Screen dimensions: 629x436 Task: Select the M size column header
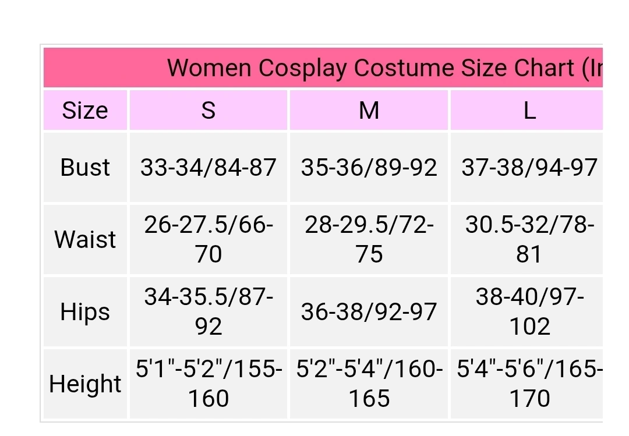click(x=369, y=110)
